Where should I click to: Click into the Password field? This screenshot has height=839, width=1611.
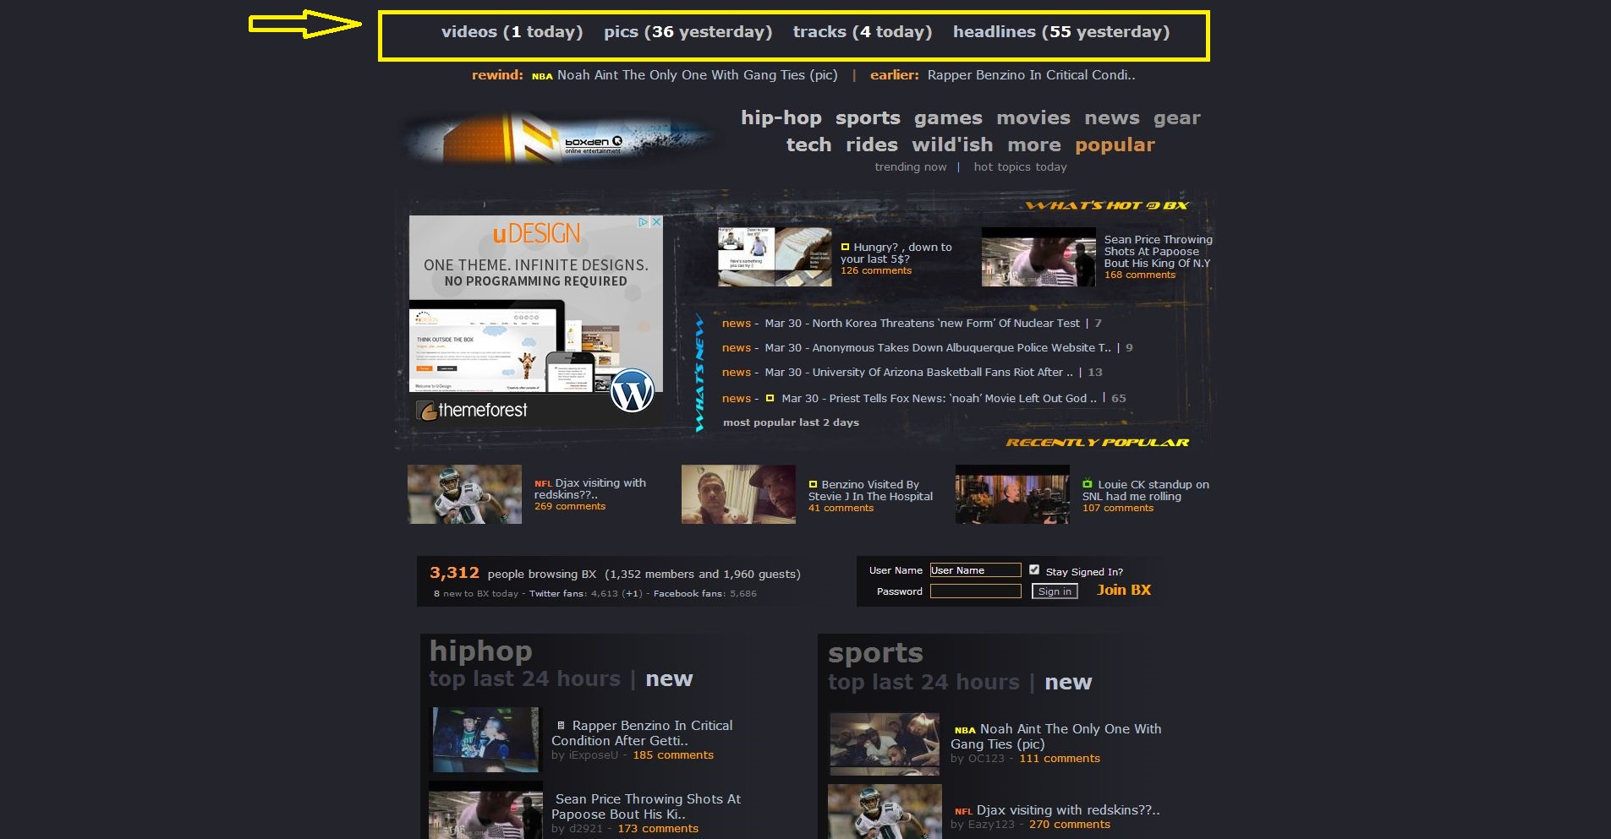point(975,591)
